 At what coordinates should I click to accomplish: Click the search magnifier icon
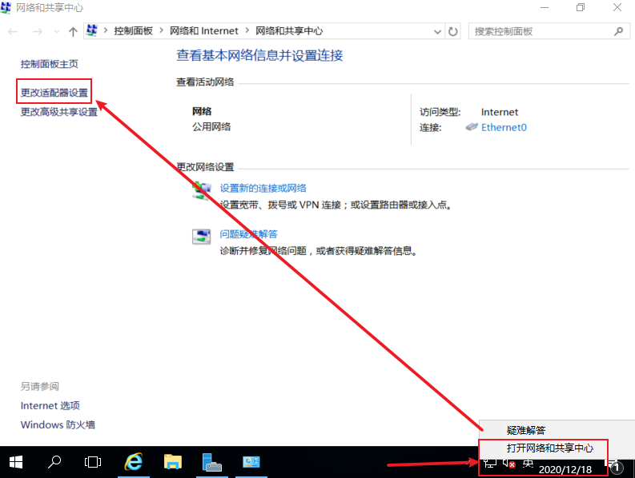(x=618, y=31)
